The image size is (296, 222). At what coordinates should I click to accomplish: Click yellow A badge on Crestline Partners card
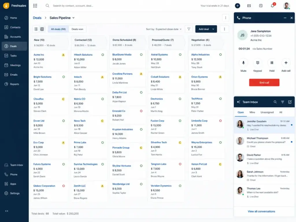coord(141,74)
